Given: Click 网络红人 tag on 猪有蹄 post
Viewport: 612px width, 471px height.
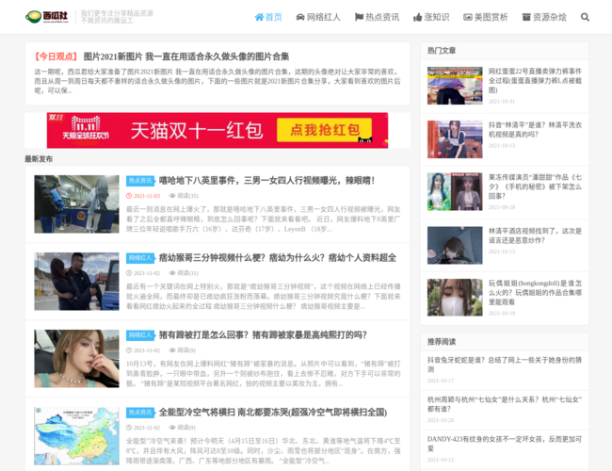Looking at the screenshot, I should pyautogui.click(x=140, y=335).
